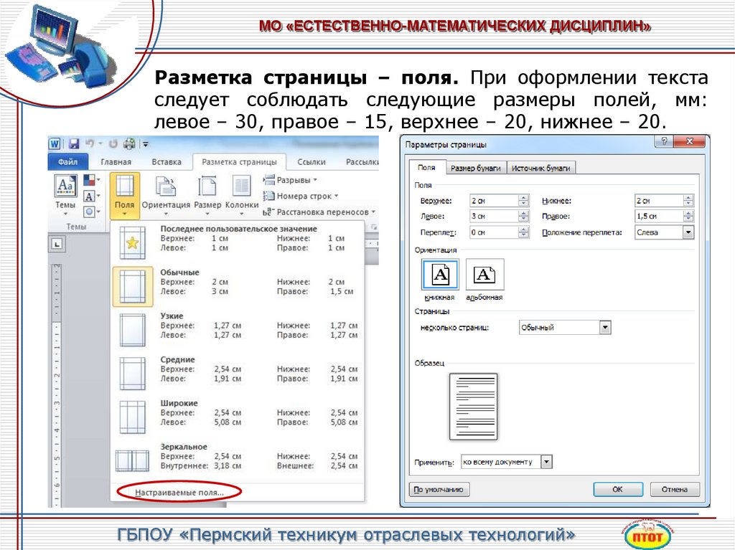Open theme effects button
Image resolution: width=735 pixels, height=550 pixels.
point(91,212)
